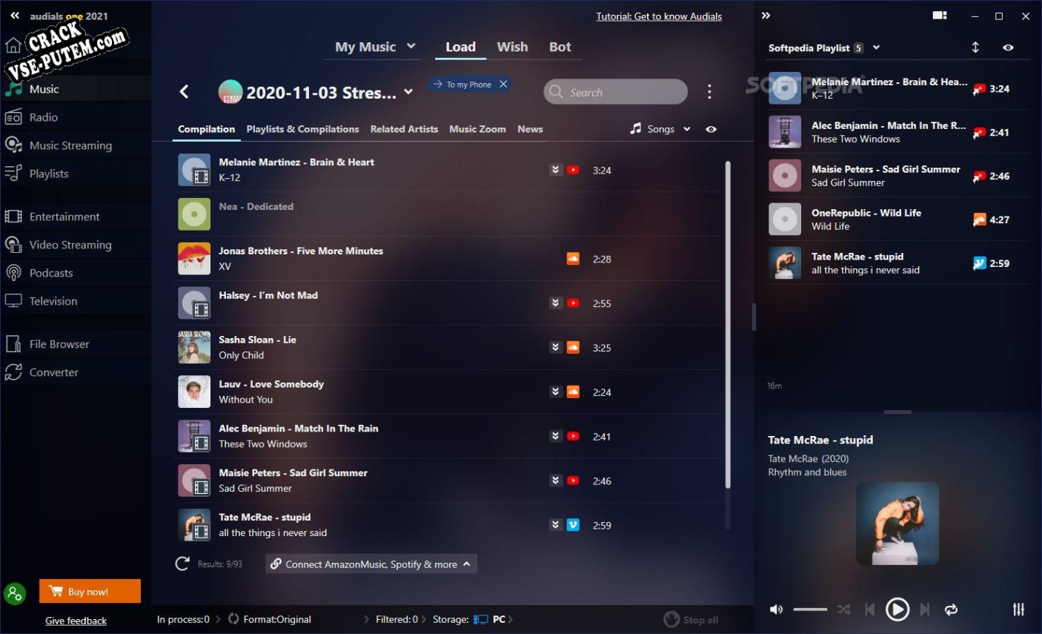Switch the compact view layout icon
The image size is (1042, 634).
pyautogui.click(x=940, y=16)
